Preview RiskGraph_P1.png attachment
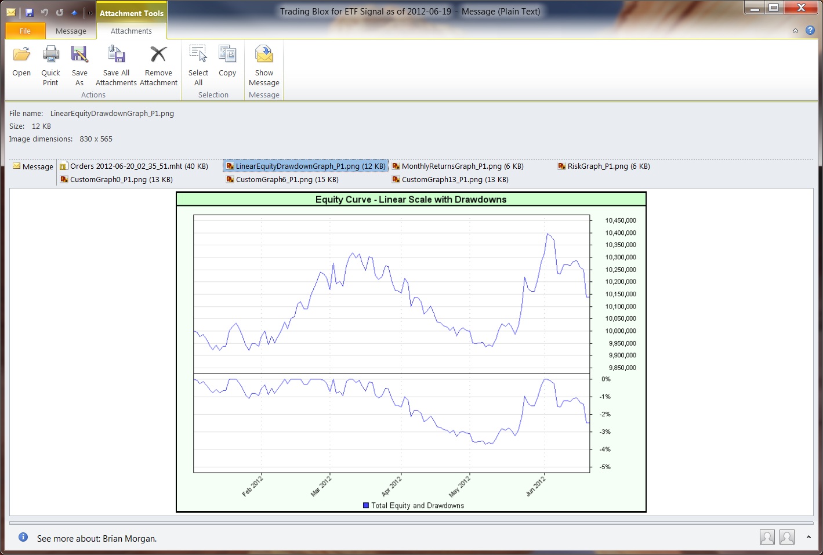Viewport: 823px width, 555px height. point(604,166)
